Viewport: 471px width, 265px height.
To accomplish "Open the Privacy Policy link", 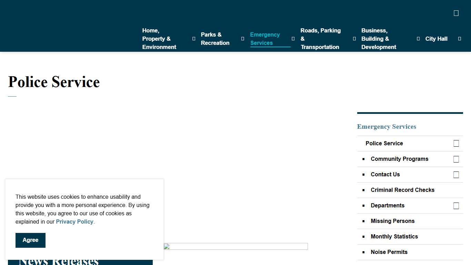I will coord(74,222).
